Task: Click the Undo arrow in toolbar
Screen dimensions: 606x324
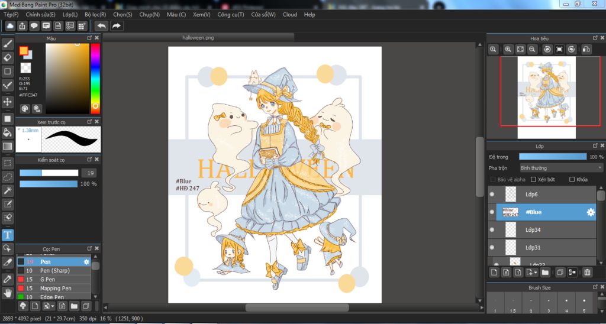Action: 102,26
